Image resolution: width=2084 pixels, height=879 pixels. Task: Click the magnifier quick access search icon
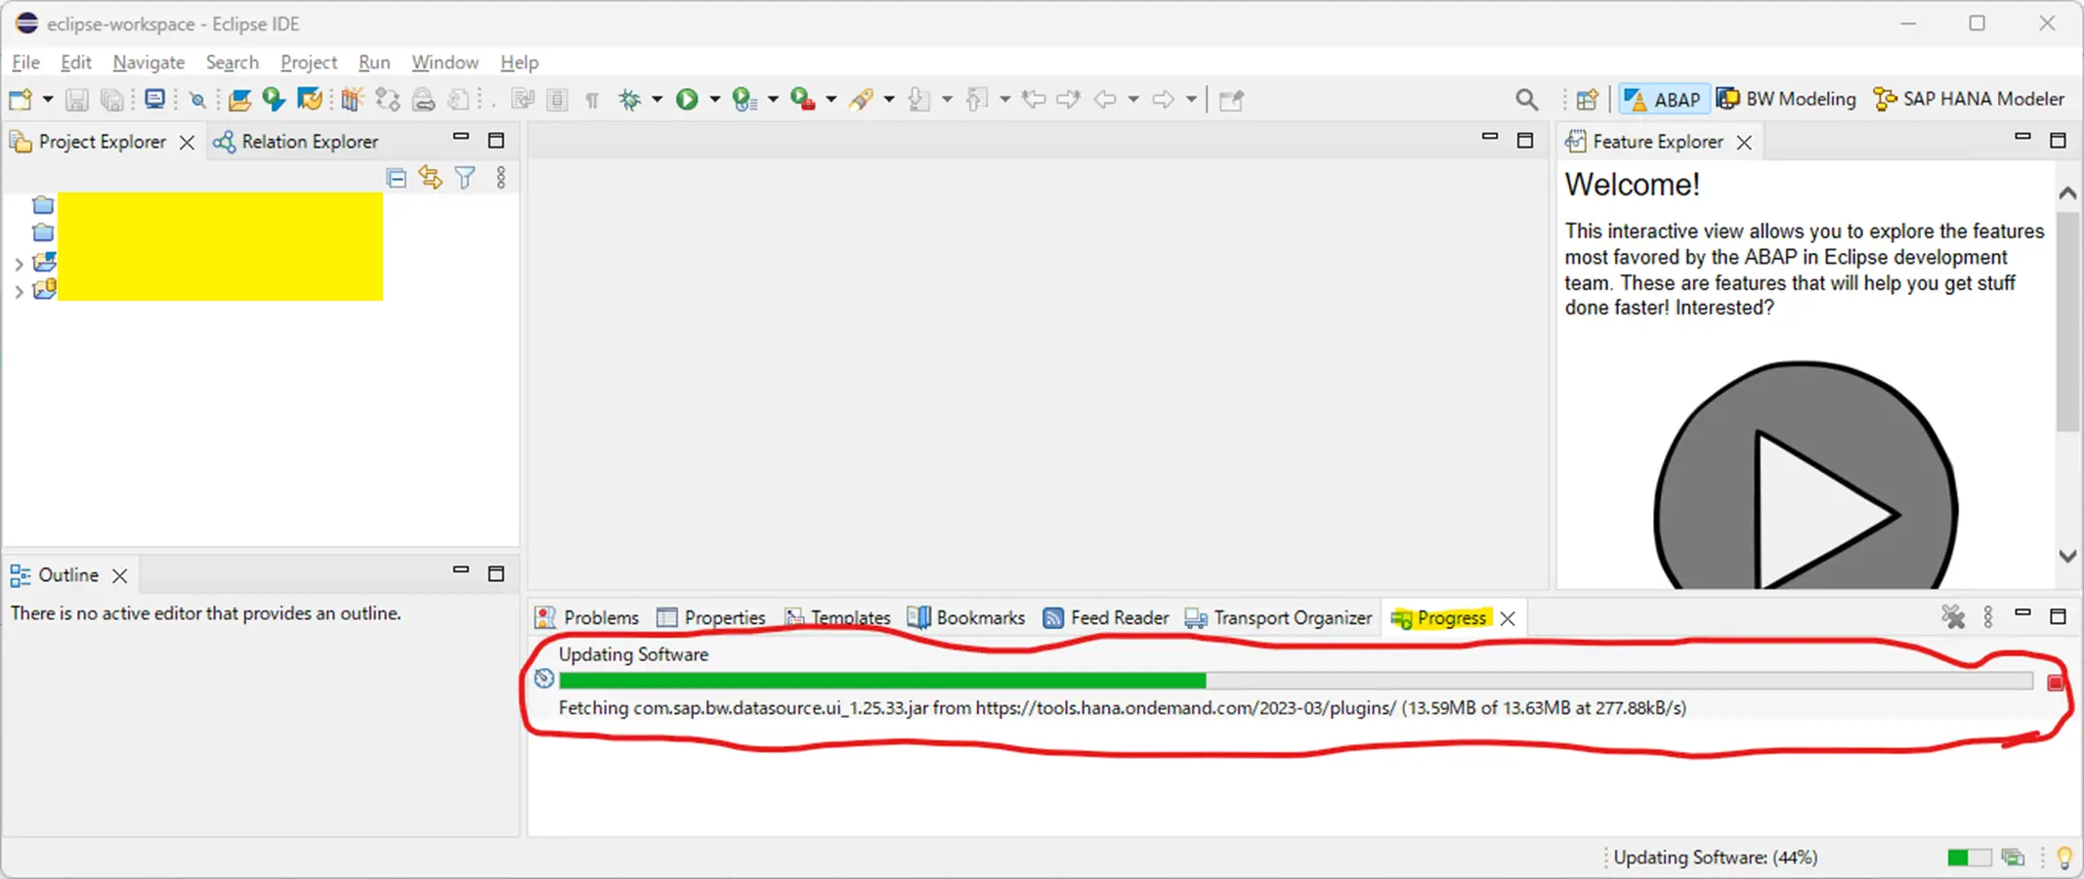(x=1526, y=100)
